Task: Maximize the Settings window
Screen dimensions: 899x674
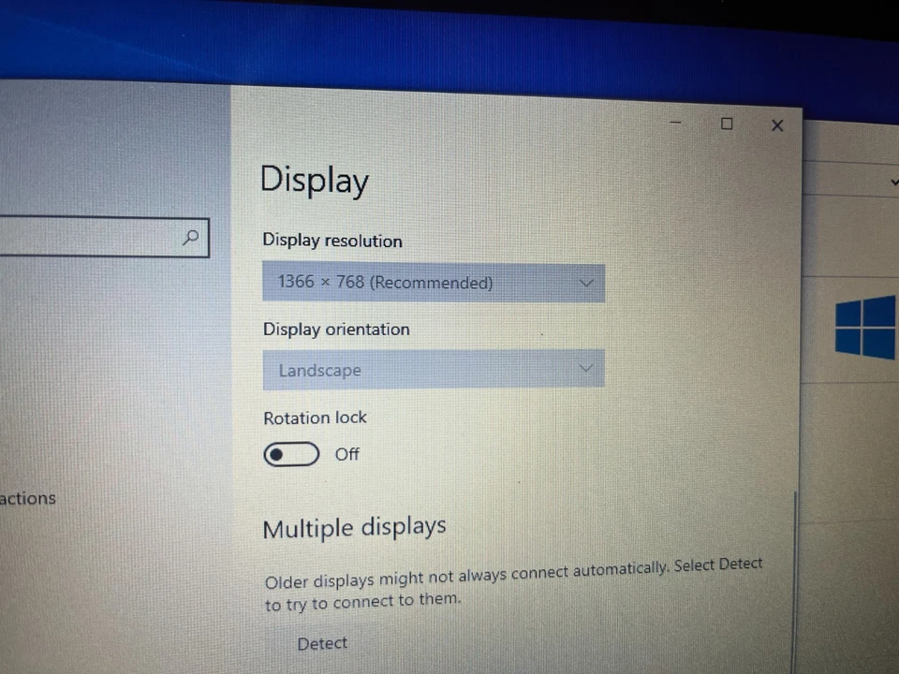Action: 727,124
